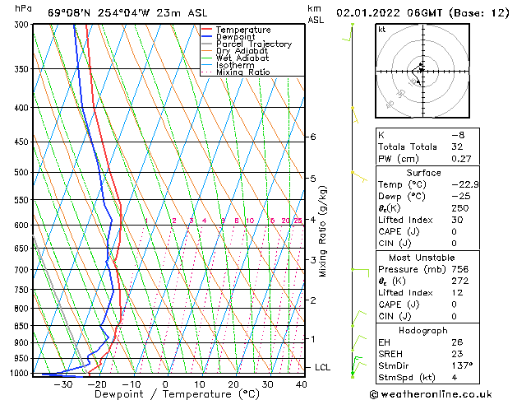Click the Mixing Ratio legend entry
Screen dimensions: 517x400
pyautogui.click(x=236, y=72)
